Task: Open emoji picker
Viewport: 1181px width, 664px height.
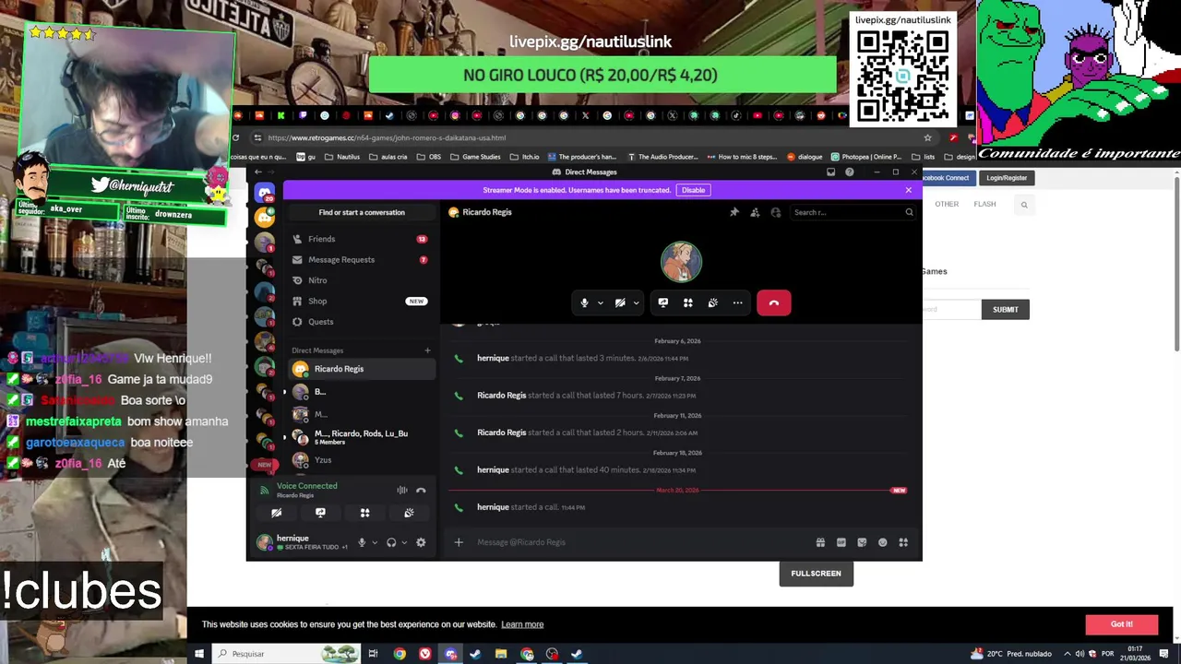Action: coord(882,542)
